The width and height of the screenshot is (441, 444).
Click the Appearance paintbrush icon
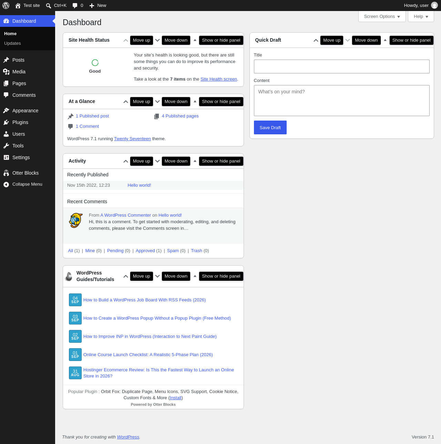coord(6,111)
